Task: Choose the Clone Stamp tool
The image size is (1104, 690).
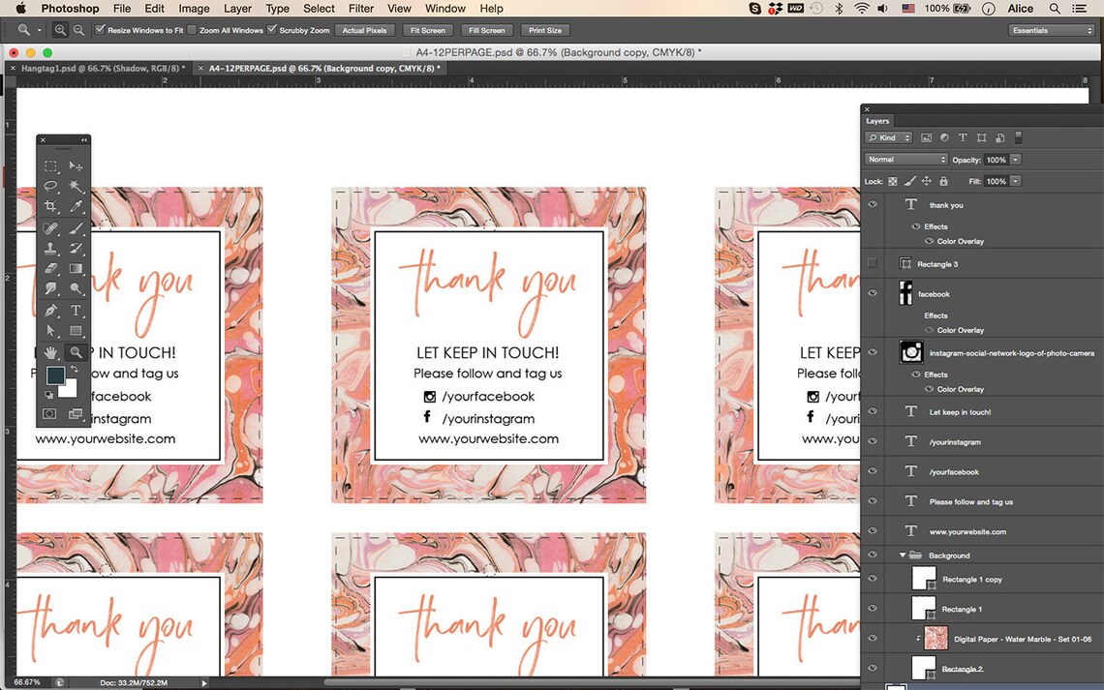Action: pyautogui.click(x=51, y=248)
